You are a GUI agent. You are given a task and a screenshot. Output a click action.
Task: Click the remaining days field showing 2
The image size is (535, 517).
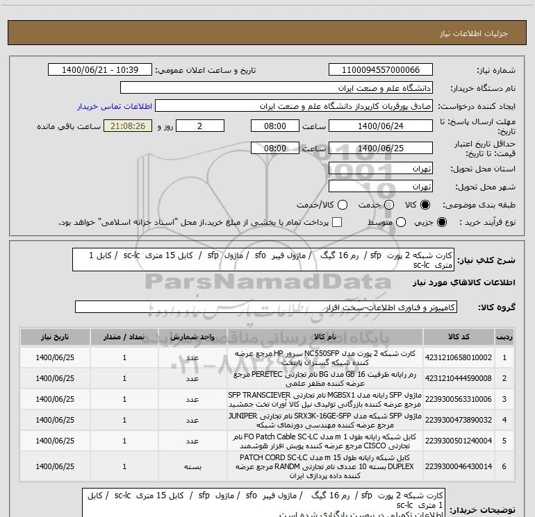[x=200, y=126]
